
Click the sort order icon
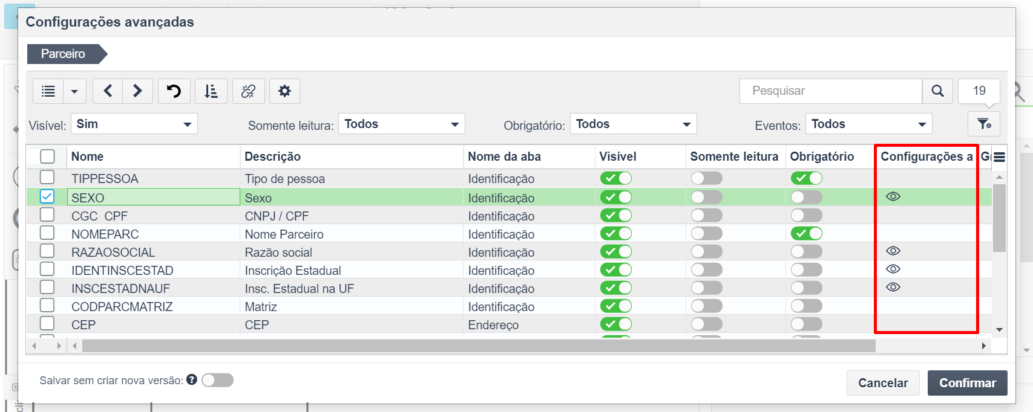(x=211, y=91)
